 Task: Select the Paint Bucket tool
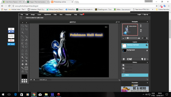26,40
